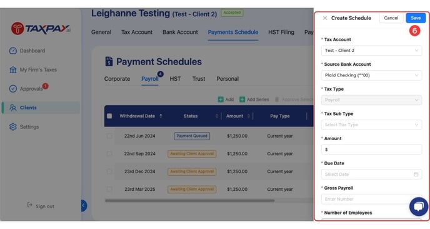Click the Payroll tab count badge
This screenshot has width=430, height=229.
pyautogui.click(x=161, y=74)
